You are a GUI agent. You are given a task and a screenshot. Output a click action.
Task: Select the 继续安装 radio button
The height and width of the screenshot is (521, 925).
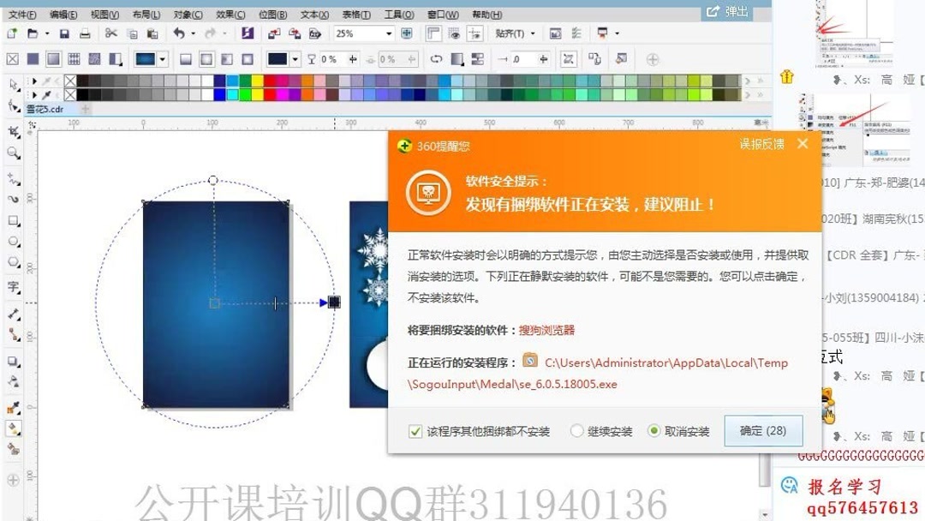click(x=577, y=430)
